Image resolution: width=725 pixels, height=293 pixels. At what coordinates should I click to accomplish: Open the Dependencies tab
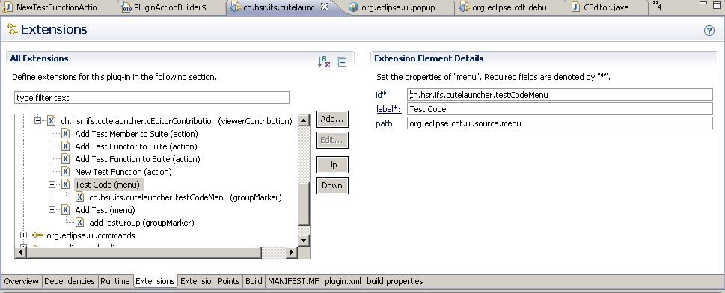point(70,281)
